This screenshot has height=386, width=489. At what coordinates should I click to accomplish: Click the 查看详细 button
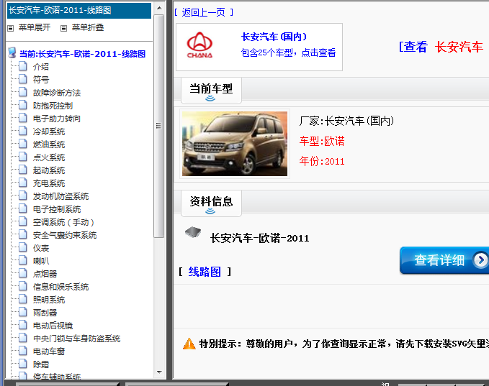(444, 260)
